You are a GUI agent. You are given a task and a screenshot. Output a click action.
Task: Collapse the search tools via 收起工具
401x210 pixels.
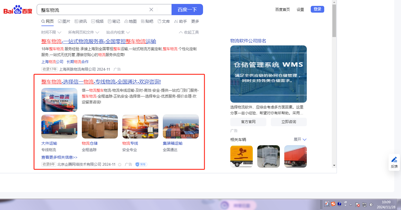(189, 32)
